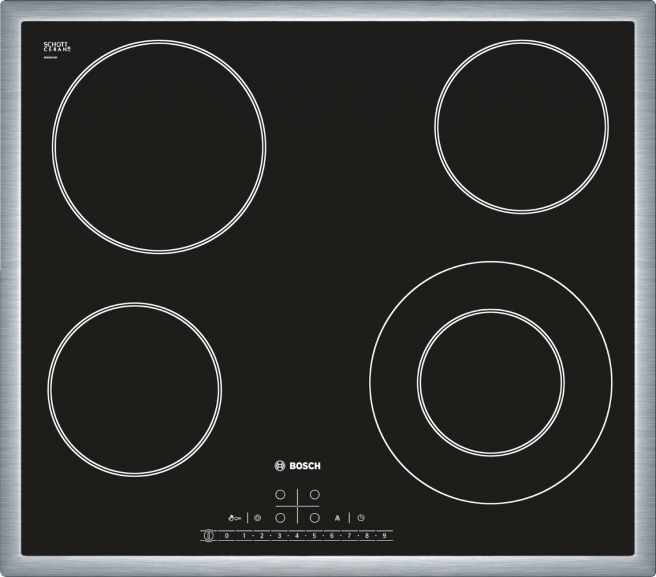Choose maximum power level 9
The image size is (656, 577).
point(384,535)
